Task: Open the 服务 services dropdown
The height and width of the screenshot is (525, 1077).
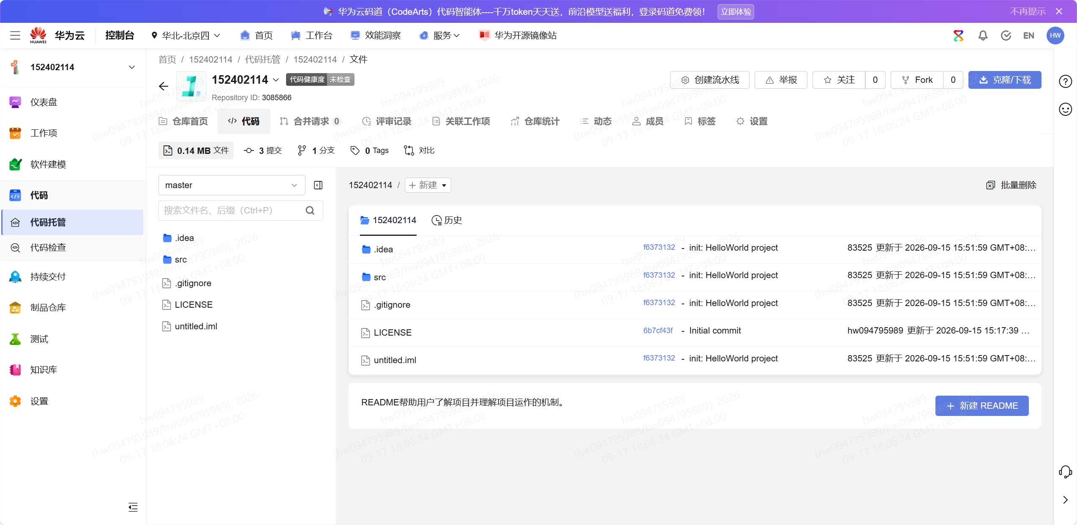Action: pos(439,36)
